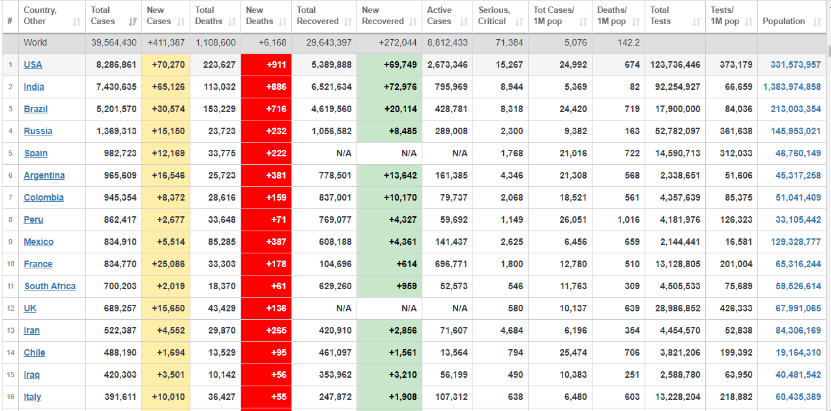This screenshot has height=411, width=831.
Task: Sort by the Serious, Critical column
Action: 501,16
